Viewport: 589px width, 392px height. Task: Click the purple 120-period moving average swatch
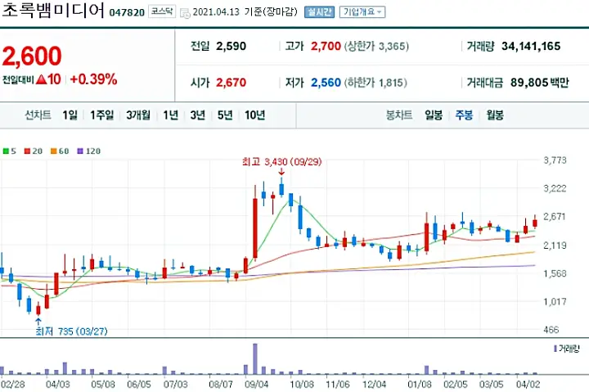point(80,151)
